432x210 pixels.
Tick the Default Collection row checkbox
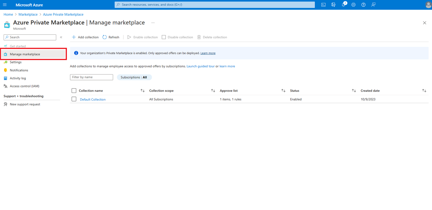[x=74, y=99]
